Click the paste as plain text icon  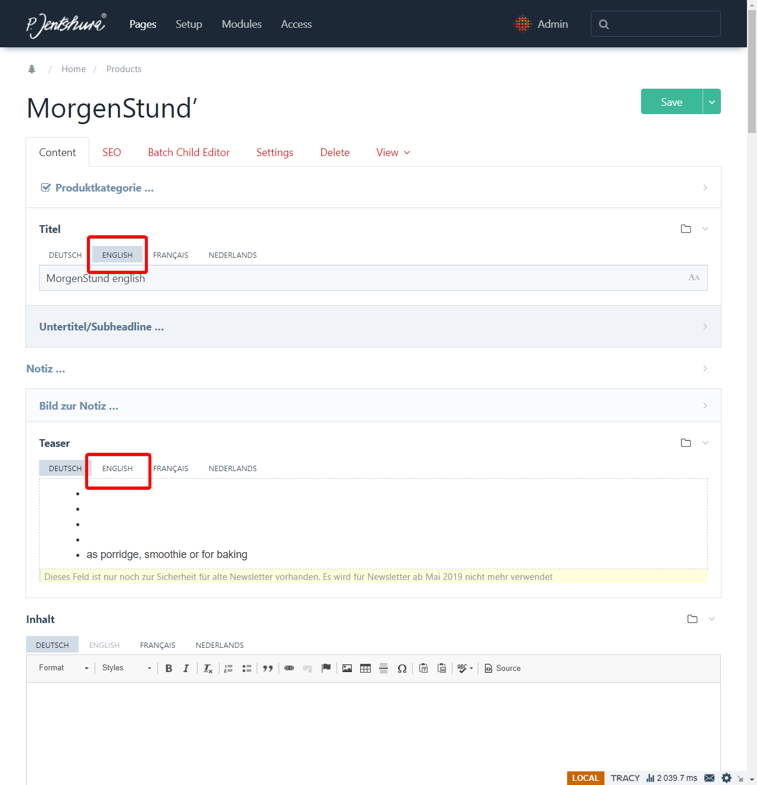pyautogui.click(x=423, y=669)
